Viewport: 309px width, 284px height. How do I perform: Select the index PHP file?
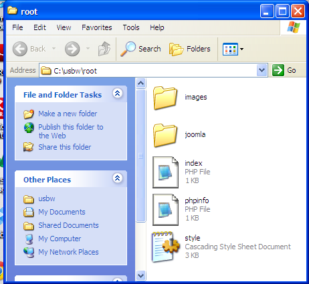pyautogui.click(x=181, y=172)
